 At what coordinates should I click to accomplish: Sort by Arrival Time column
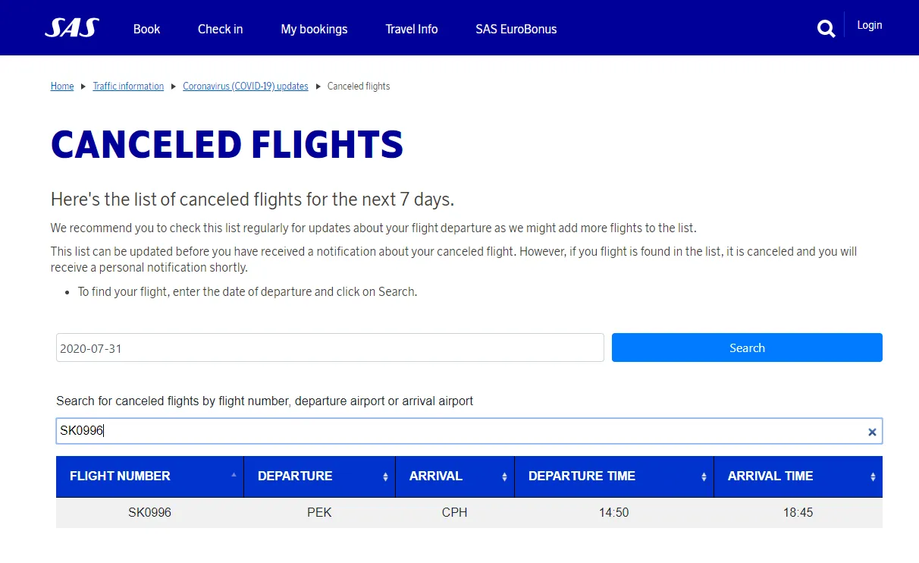[x=873, y=477]
